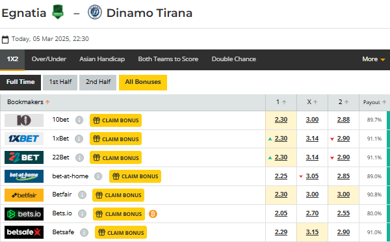Image resolution: width=390 pixels, height=242 pixels.
Task: Click Betfair's 3.00 away win odds
Action: pos(343,195)
